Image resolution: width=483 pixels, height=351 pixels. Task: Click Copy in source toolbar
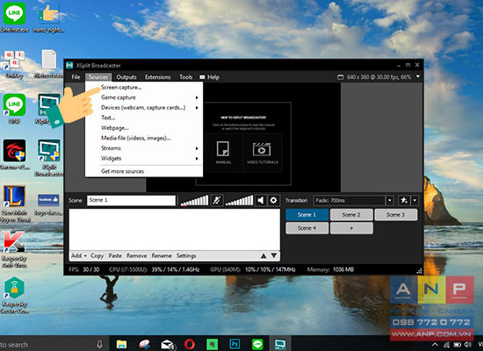click(97, 256)
